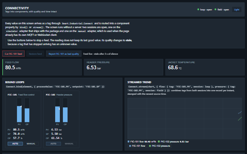Click the bold 'stale' word in the note
The width and height of the screenshot is (247, 154).
tap(129, 40)
